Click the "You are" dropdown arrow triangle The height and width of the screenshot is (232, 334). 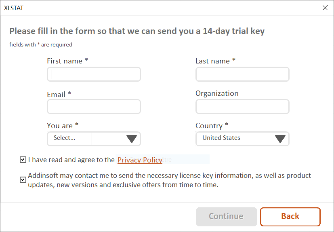pos(132,139)
